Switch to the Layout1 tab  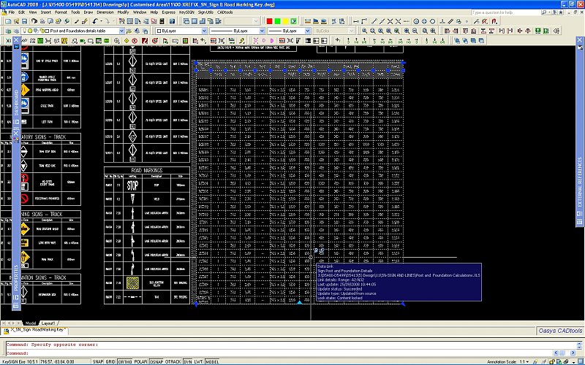click(49, 322)
